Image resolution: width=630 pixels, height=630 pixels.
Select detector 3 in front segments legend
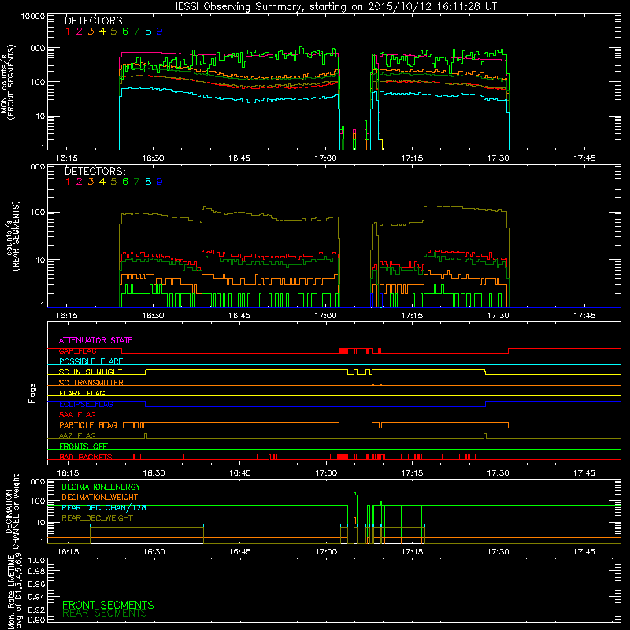click(91, 31)
